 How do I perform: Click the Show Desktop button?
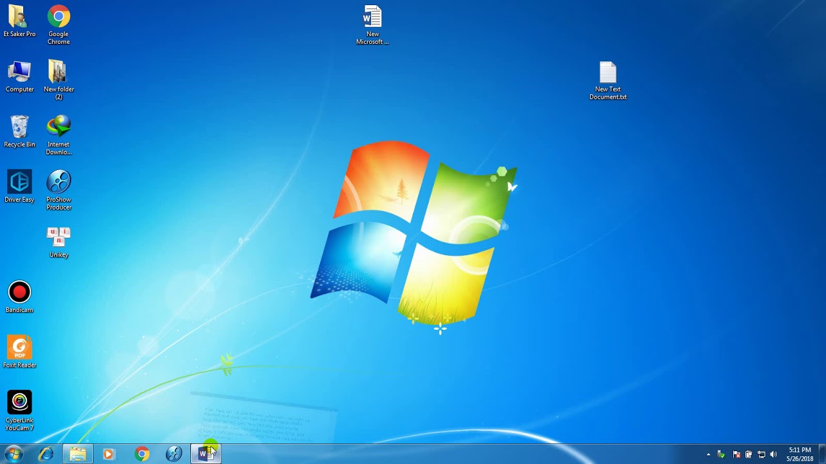point(822,454)
